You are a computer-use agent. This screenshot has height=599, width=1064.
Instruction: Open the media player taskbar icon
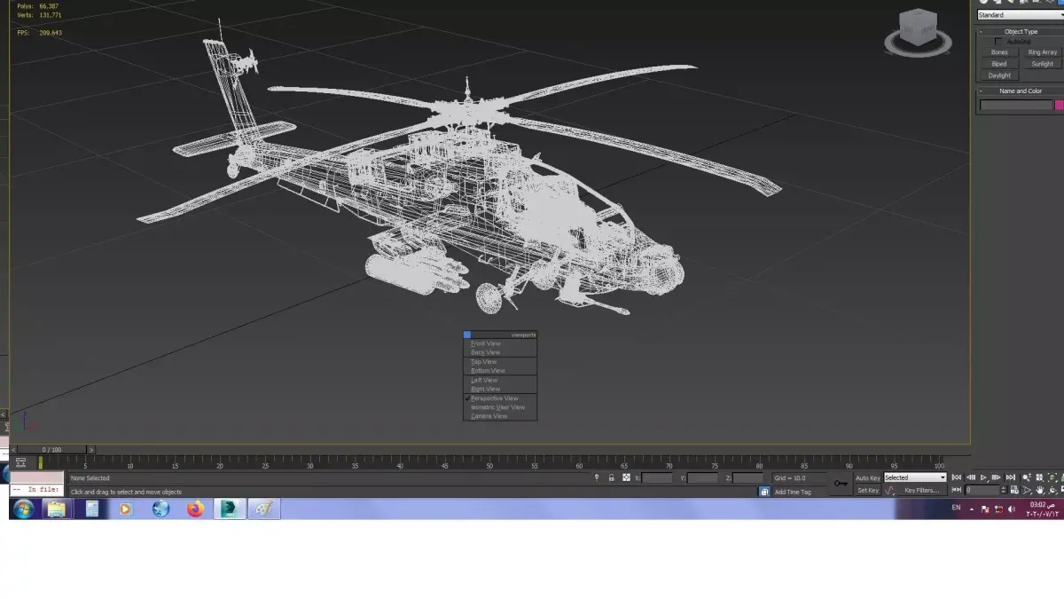[125, 508]
